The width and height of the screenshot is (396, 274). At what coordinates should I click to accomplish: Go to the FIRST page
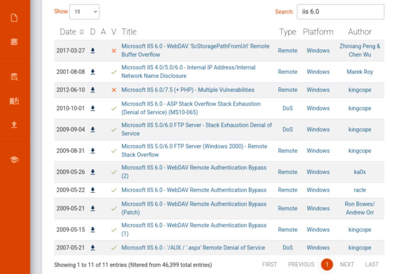click(x=270, y=264)
